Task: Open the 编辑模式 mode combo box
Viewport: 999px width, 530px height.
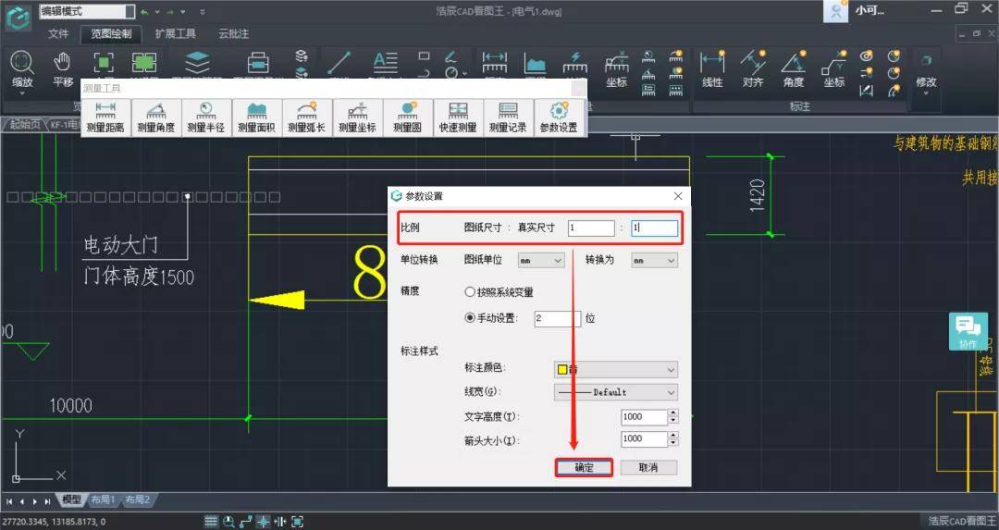Action: (87, 11)
